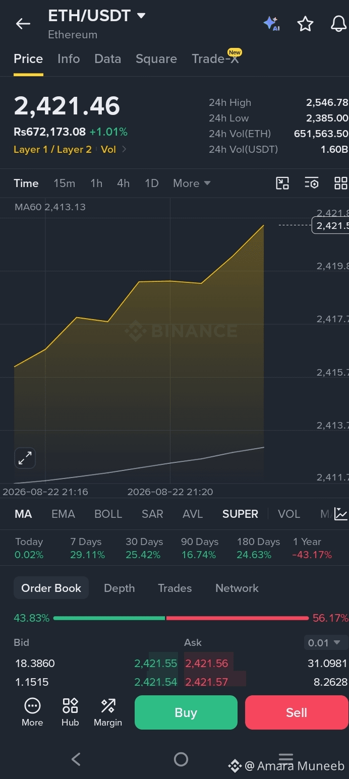Click 24h High value 2,546.78
The image size is (349, 779).
[327, 102]
